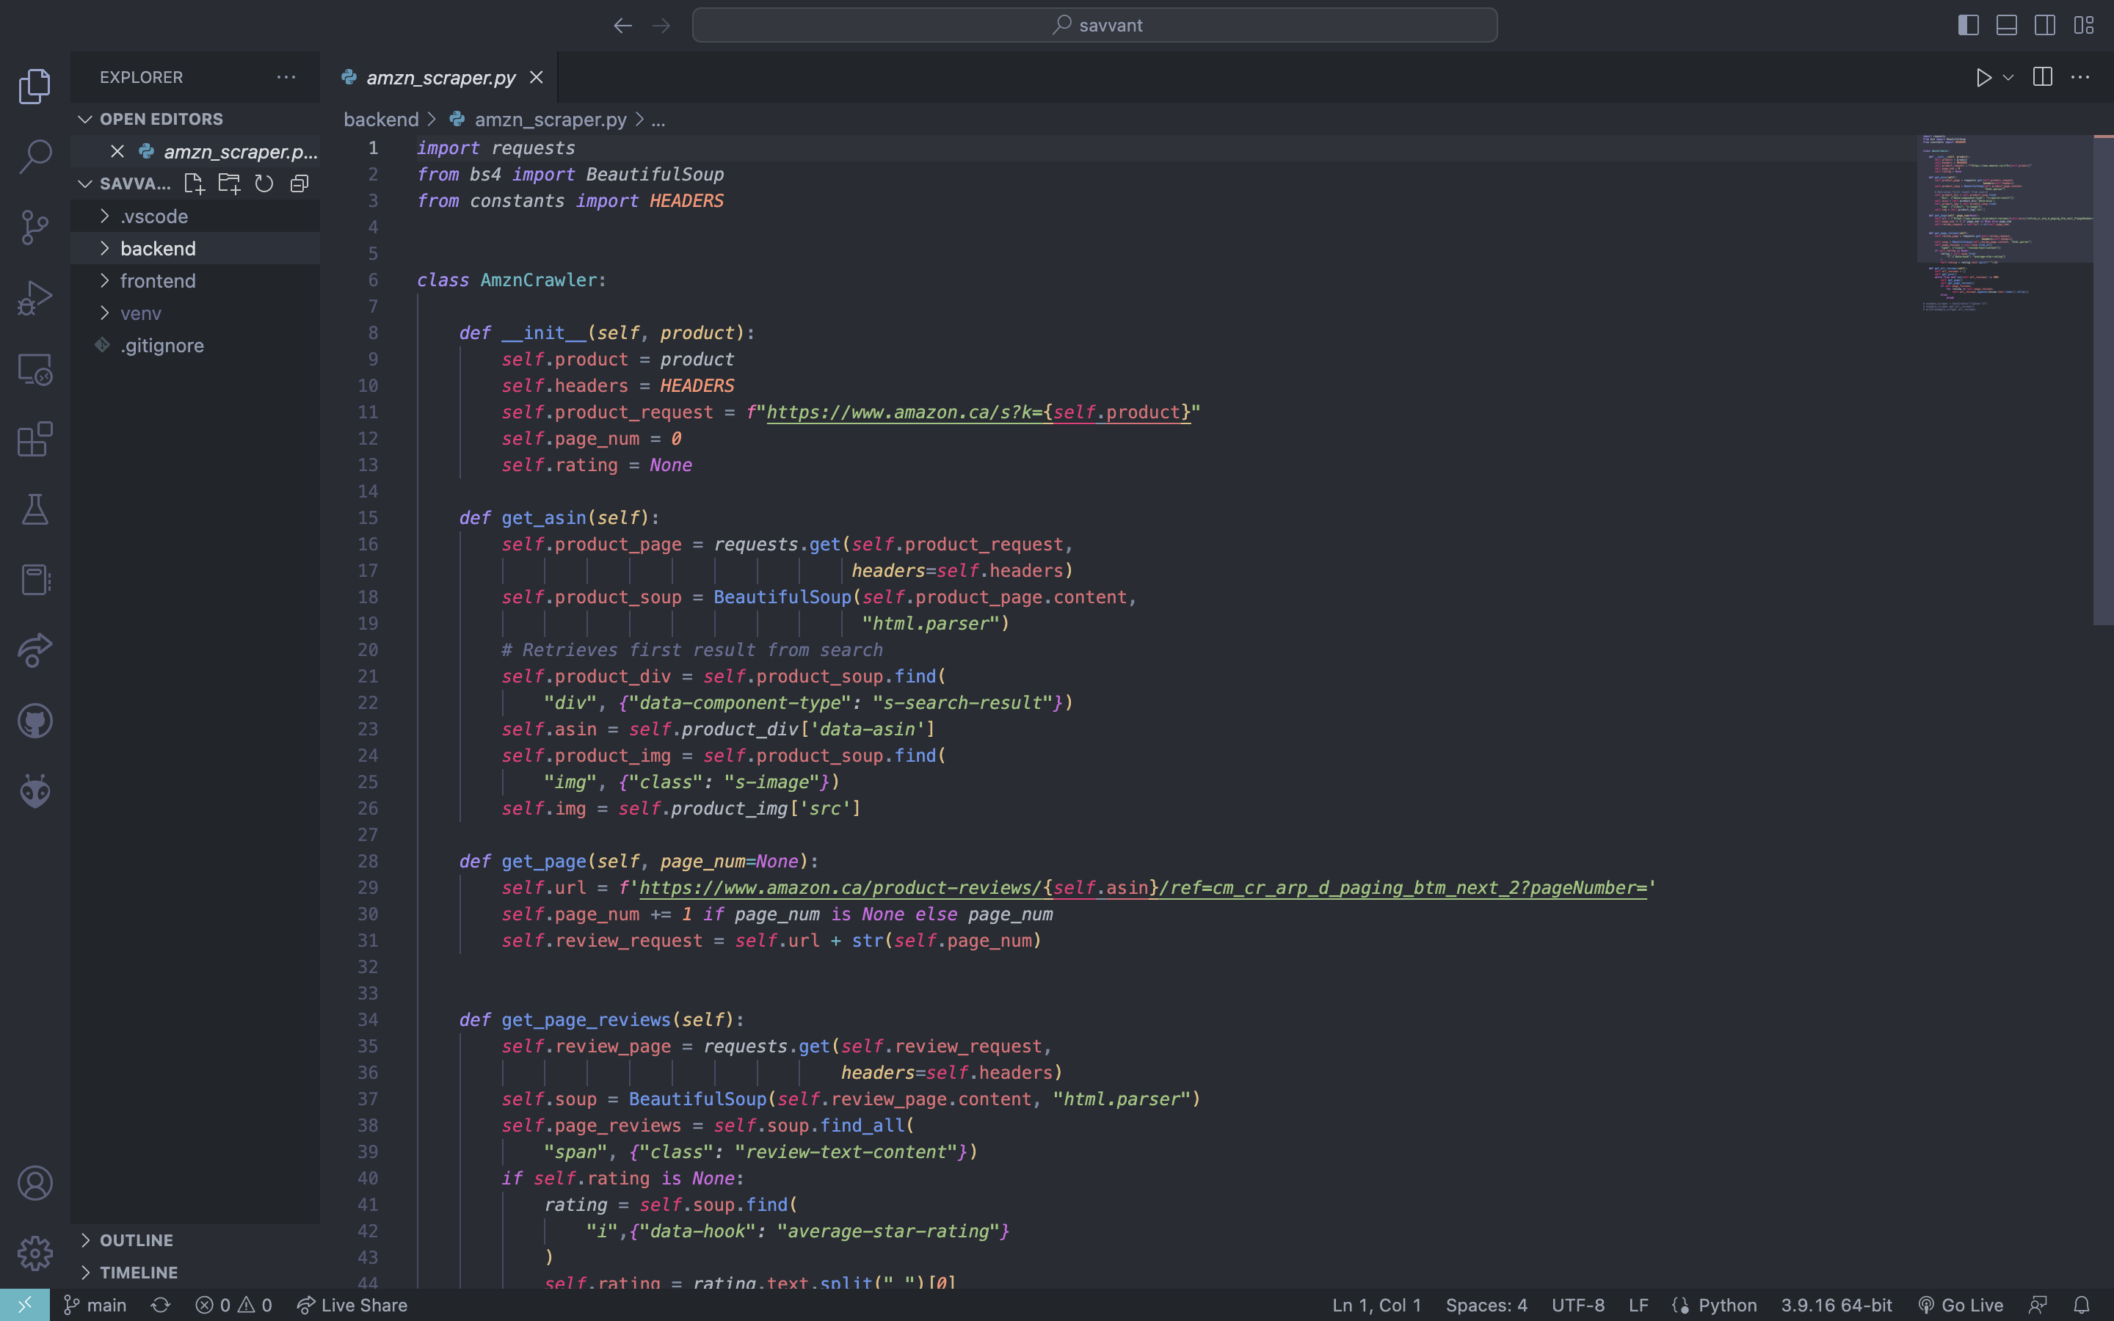
Task: Run the Python file with play button
Action: tap(1983, 78)
